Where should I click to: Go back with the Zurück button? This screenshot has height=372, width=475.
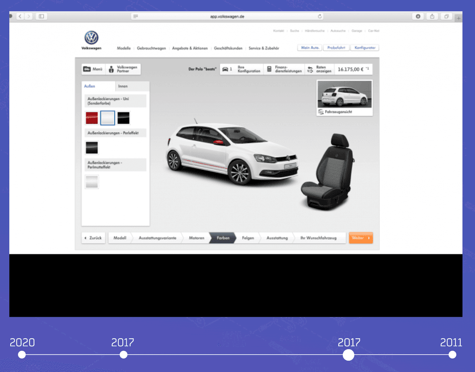point(93,238)
